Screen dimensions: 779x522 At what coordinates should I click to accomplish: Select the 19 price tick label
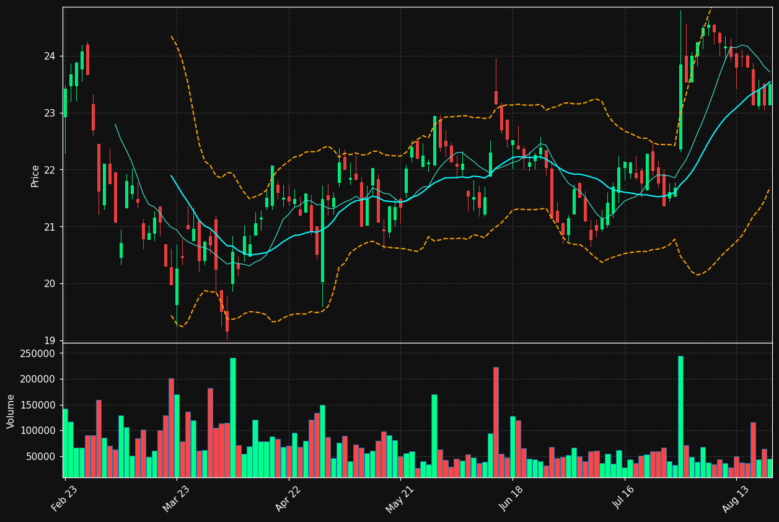49,341
